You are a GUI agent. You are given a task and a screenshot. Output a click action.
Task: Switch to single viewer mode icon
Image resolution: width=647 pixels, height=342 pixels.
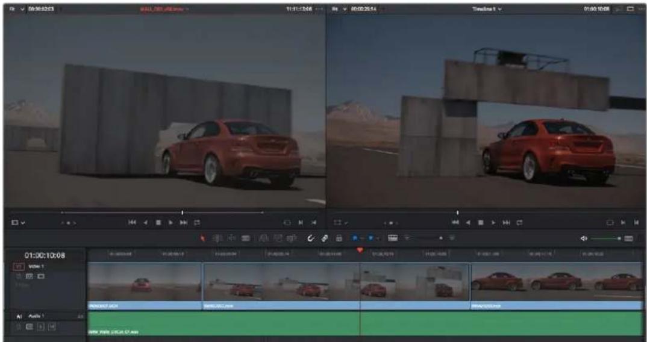tap(630, 8)
